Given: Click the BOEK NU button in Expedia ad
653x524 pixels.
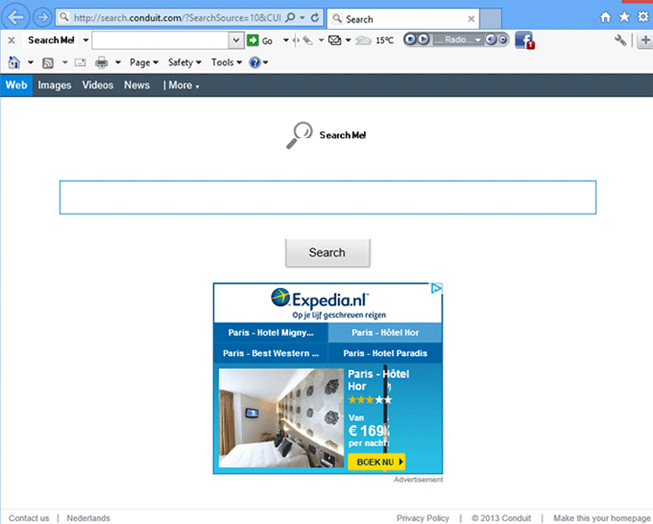Looking at the screenshot, I should (375, 462).
